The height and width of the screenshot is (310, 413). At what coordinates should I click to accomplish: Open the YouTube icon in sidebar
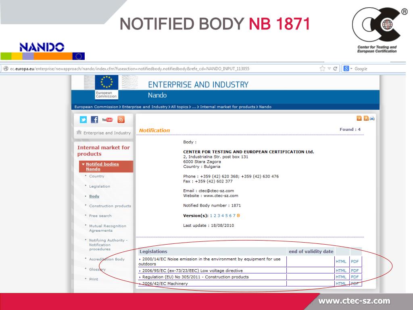tap(107, 119)
